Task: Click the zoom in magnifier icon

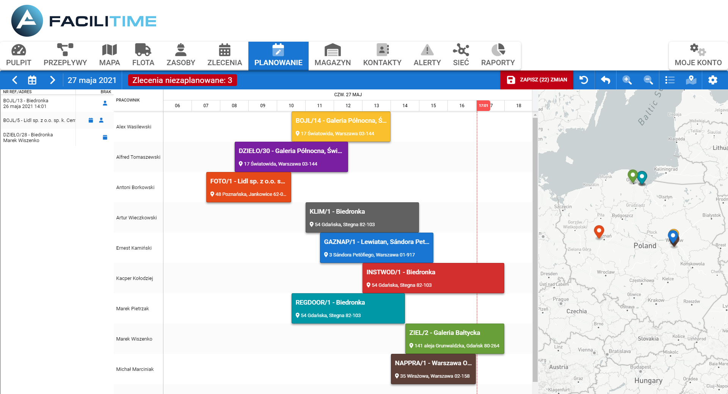Action: click(x=627, y=80)
